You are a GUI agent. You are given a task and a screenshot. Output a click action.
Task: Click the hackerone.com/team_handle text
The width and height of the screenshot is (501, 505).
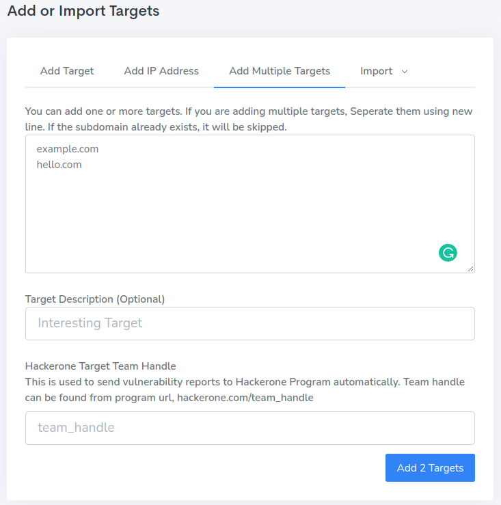[x=245, y=398]
